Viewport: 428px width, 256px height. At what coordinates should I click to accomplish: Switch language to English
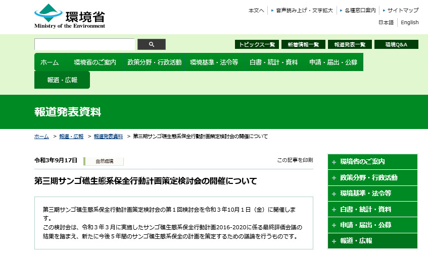(x=409, y=22)
